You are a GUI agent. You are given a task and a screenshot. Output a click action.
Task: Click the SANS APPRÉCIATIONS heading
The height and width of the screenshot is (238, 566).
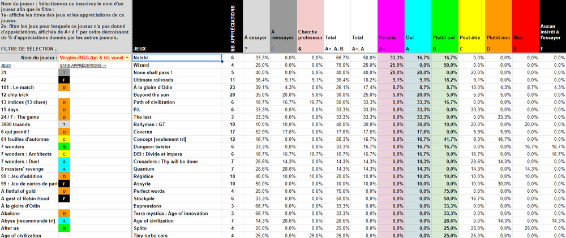tap(83, 65)
